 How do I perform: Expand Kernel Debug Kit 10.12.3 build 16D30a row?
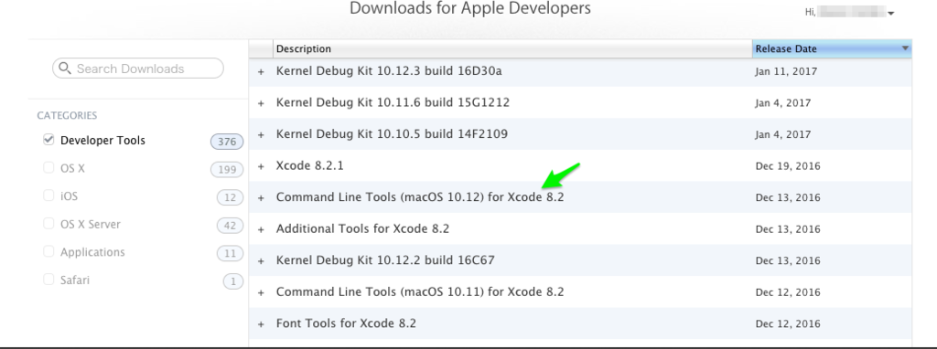coord(261,71)
